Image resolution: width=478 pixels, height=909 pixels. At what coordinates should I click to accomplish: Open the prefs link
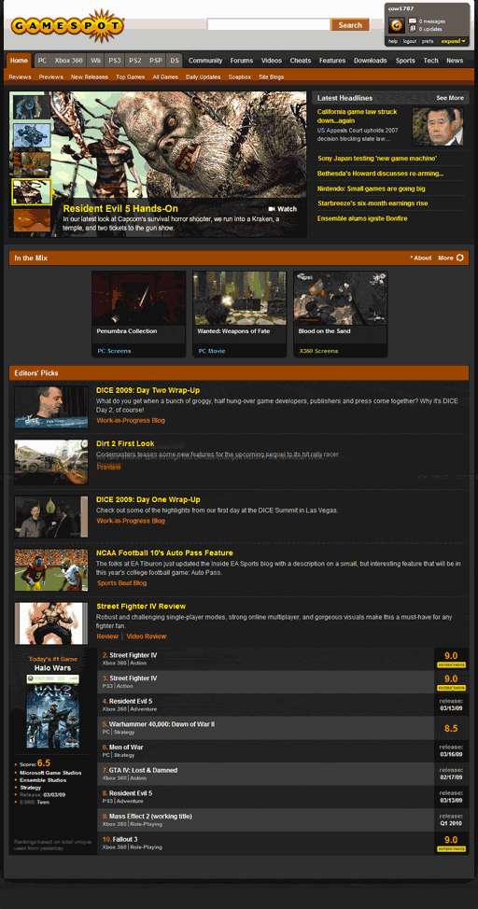[428, 41]
